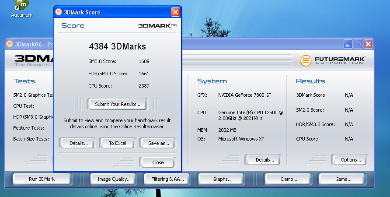Screen dimensions: 390x197
Task: Open Details in the Score dialog
Action: coord(78,143)
